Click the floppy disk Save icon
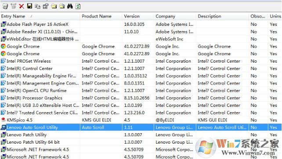Image resolution: width=282 pixels, height=159 pixels. tap(29, 6)
